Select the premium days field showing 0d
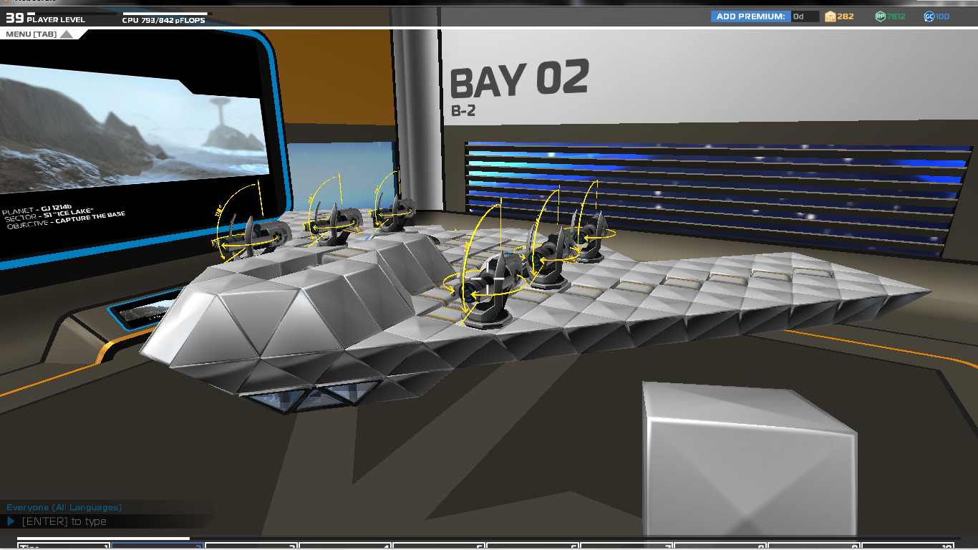Screen dimensions: 978x550 click(x=805, y=16)
